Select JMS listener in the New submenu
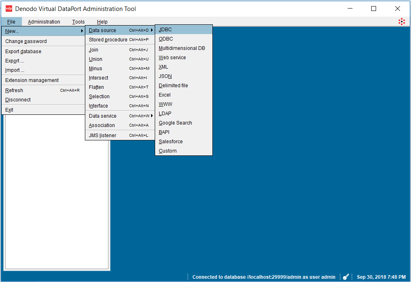The width and height of the screenshot is (411, 282). point(120,136)
